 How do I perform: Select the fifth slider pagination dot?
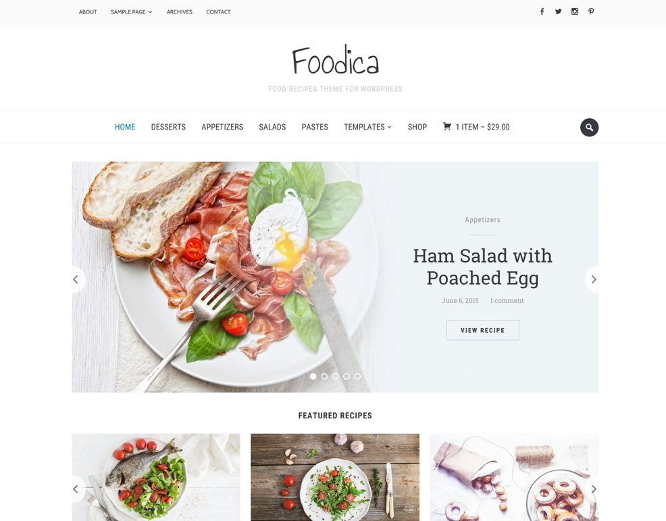[x=357, y=377]
